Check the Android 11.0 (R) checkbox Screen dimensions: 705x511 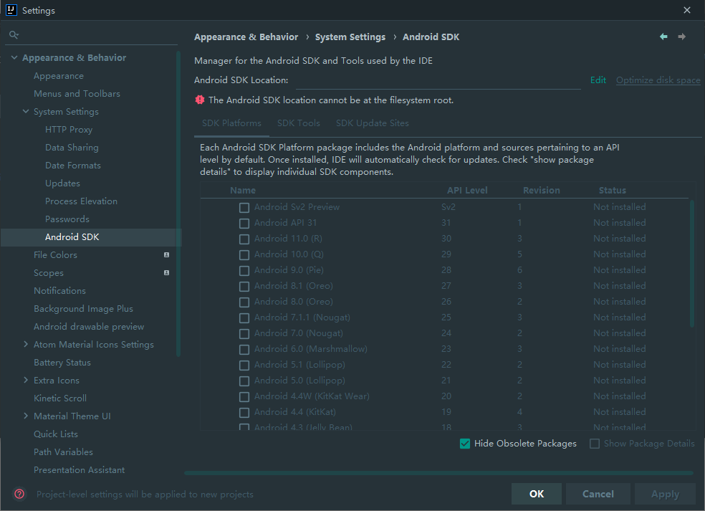click(x=244, y=239)
